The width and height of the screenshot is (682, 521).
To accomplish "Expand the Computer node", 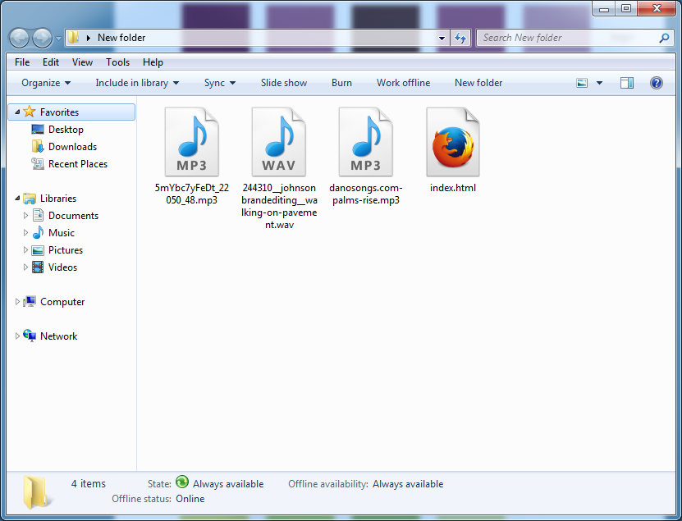I will click(x=17, y=301).
